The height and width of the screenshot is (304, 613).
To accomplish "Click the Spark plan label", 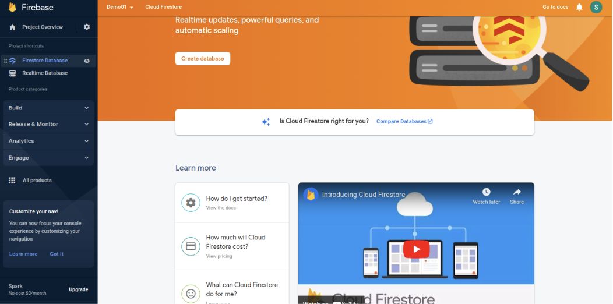I will tap(16, 286).
